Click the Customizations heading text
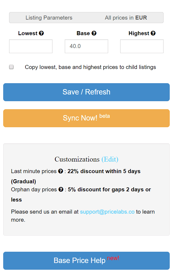The width and height of the screenshot is (174, 274). coord(77,159)
